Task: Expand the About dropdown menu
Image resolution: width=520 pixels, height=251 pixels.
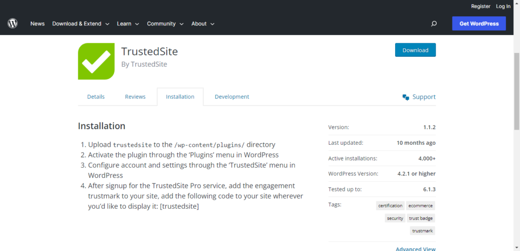Action: tap(203, 23)
